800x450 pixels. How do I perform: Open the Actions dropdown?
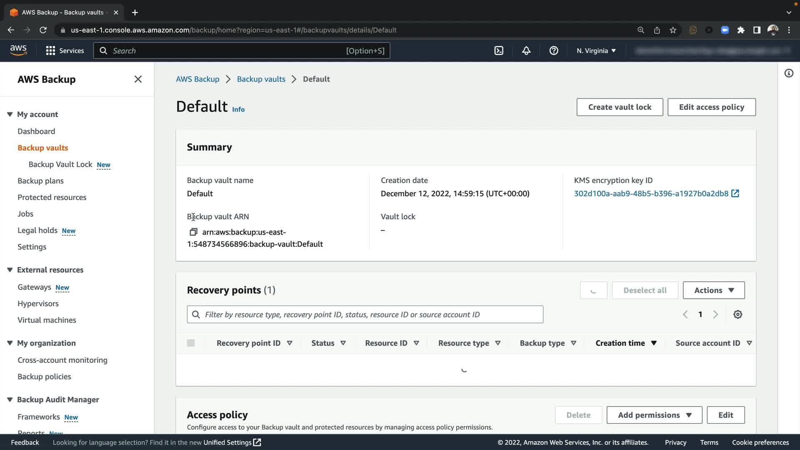[x=713, y=290]
